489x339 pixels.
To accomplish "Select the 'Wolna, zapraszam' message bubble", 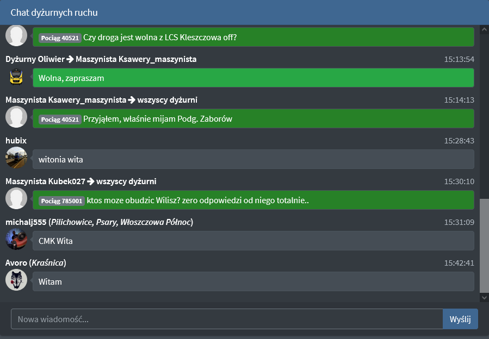I will tap(253, 78).
